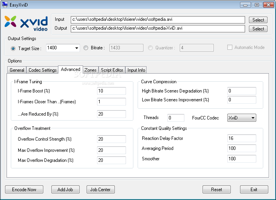Click the Averaging Period field
Viewport: 276px width, 200px height.
(x=242, y=148)
